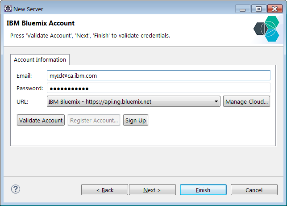Screen dimensions: 287x206
Task: Click the IBM Bluemix hexagon logo
Action: (x=266, y=29)
